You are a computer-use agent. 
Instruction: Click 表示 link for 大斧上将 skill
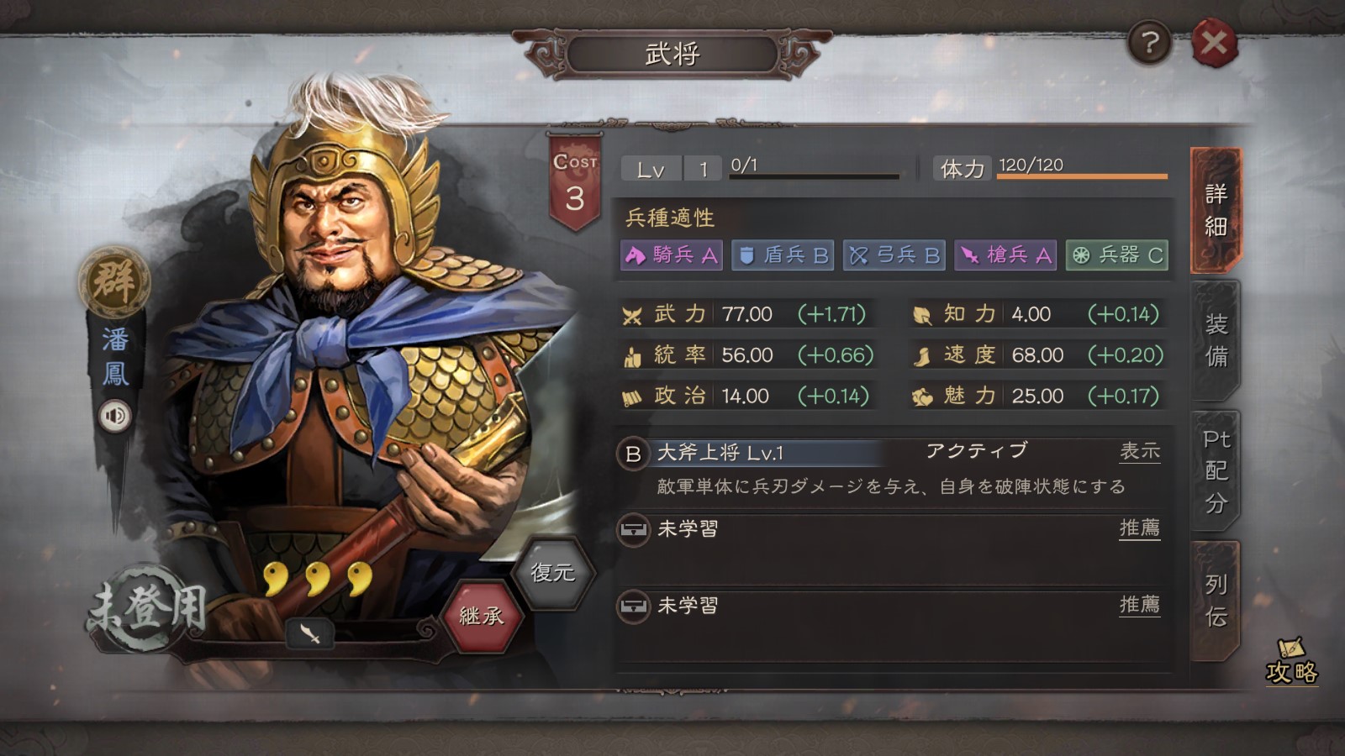(x=1140, y=452)
